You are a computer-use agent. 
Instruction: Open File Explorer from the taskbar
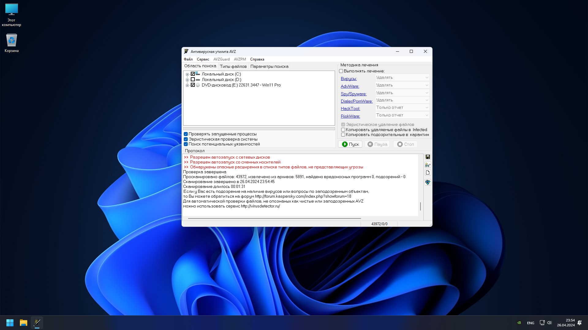tap(24, 323)
